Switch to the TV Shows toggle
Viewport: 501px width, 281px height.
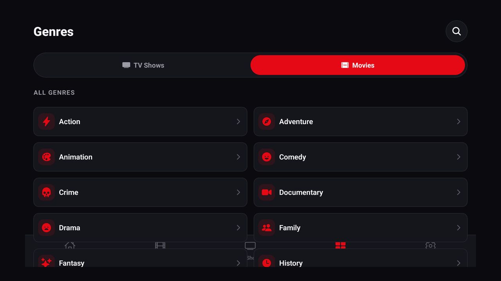pyautogui.click(x=143, y=65)
